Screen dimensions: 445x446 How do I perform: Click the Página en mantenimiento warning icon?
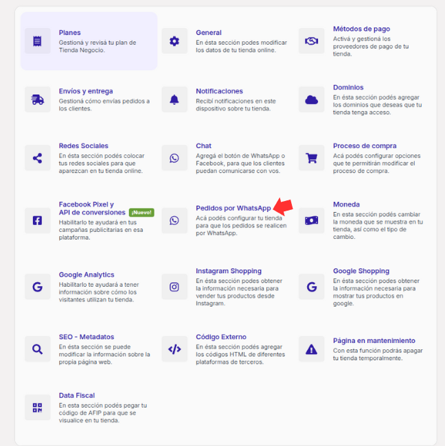pos(312,349)
